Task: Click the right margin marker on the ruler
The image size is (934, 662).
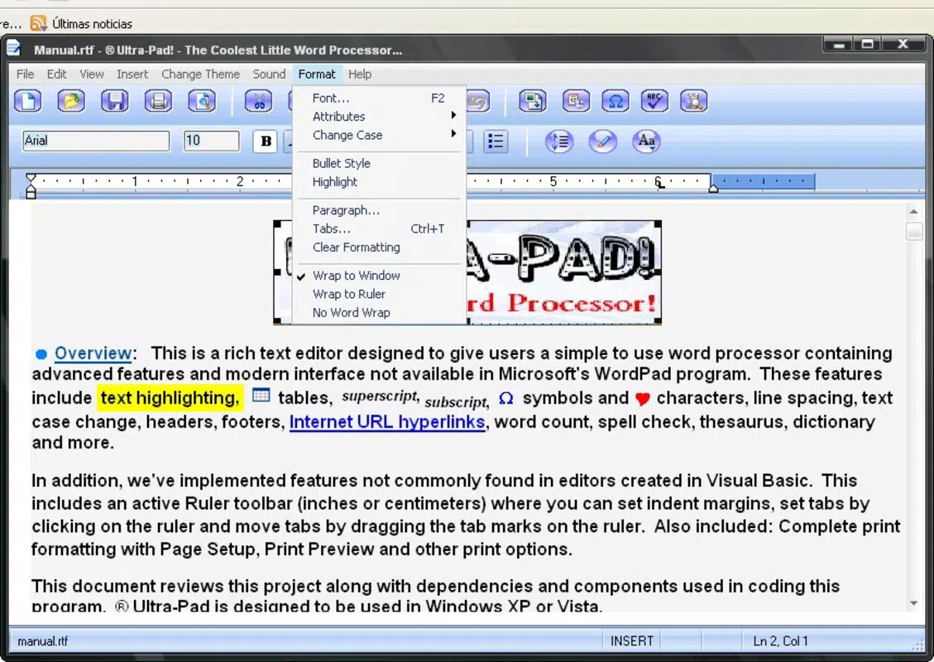Action: click(713, 187)
